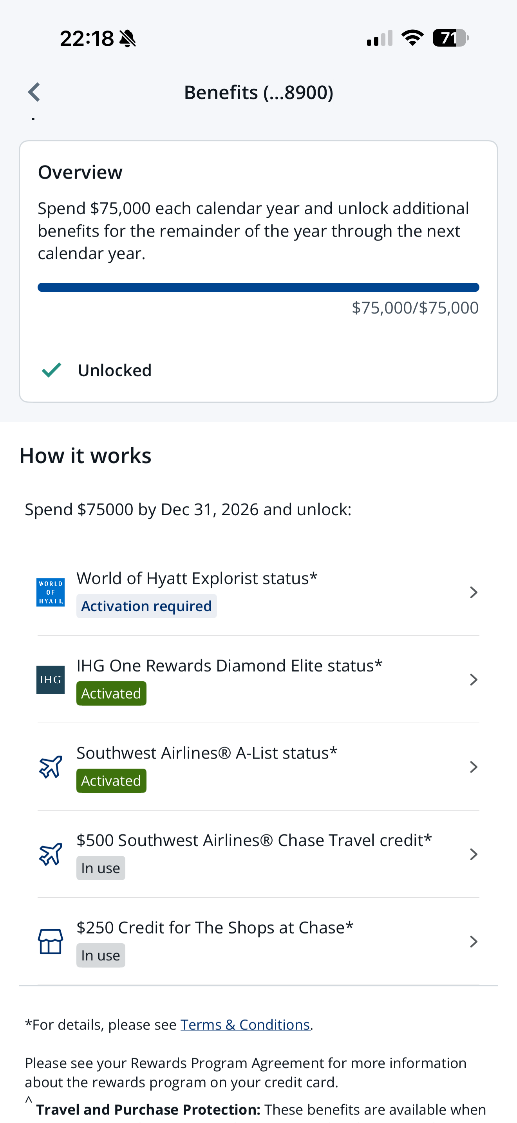This screenshot has width=517, height=1123.
Task: Expand World of Hyatt Explorist chevron
Action: point(474,592)
